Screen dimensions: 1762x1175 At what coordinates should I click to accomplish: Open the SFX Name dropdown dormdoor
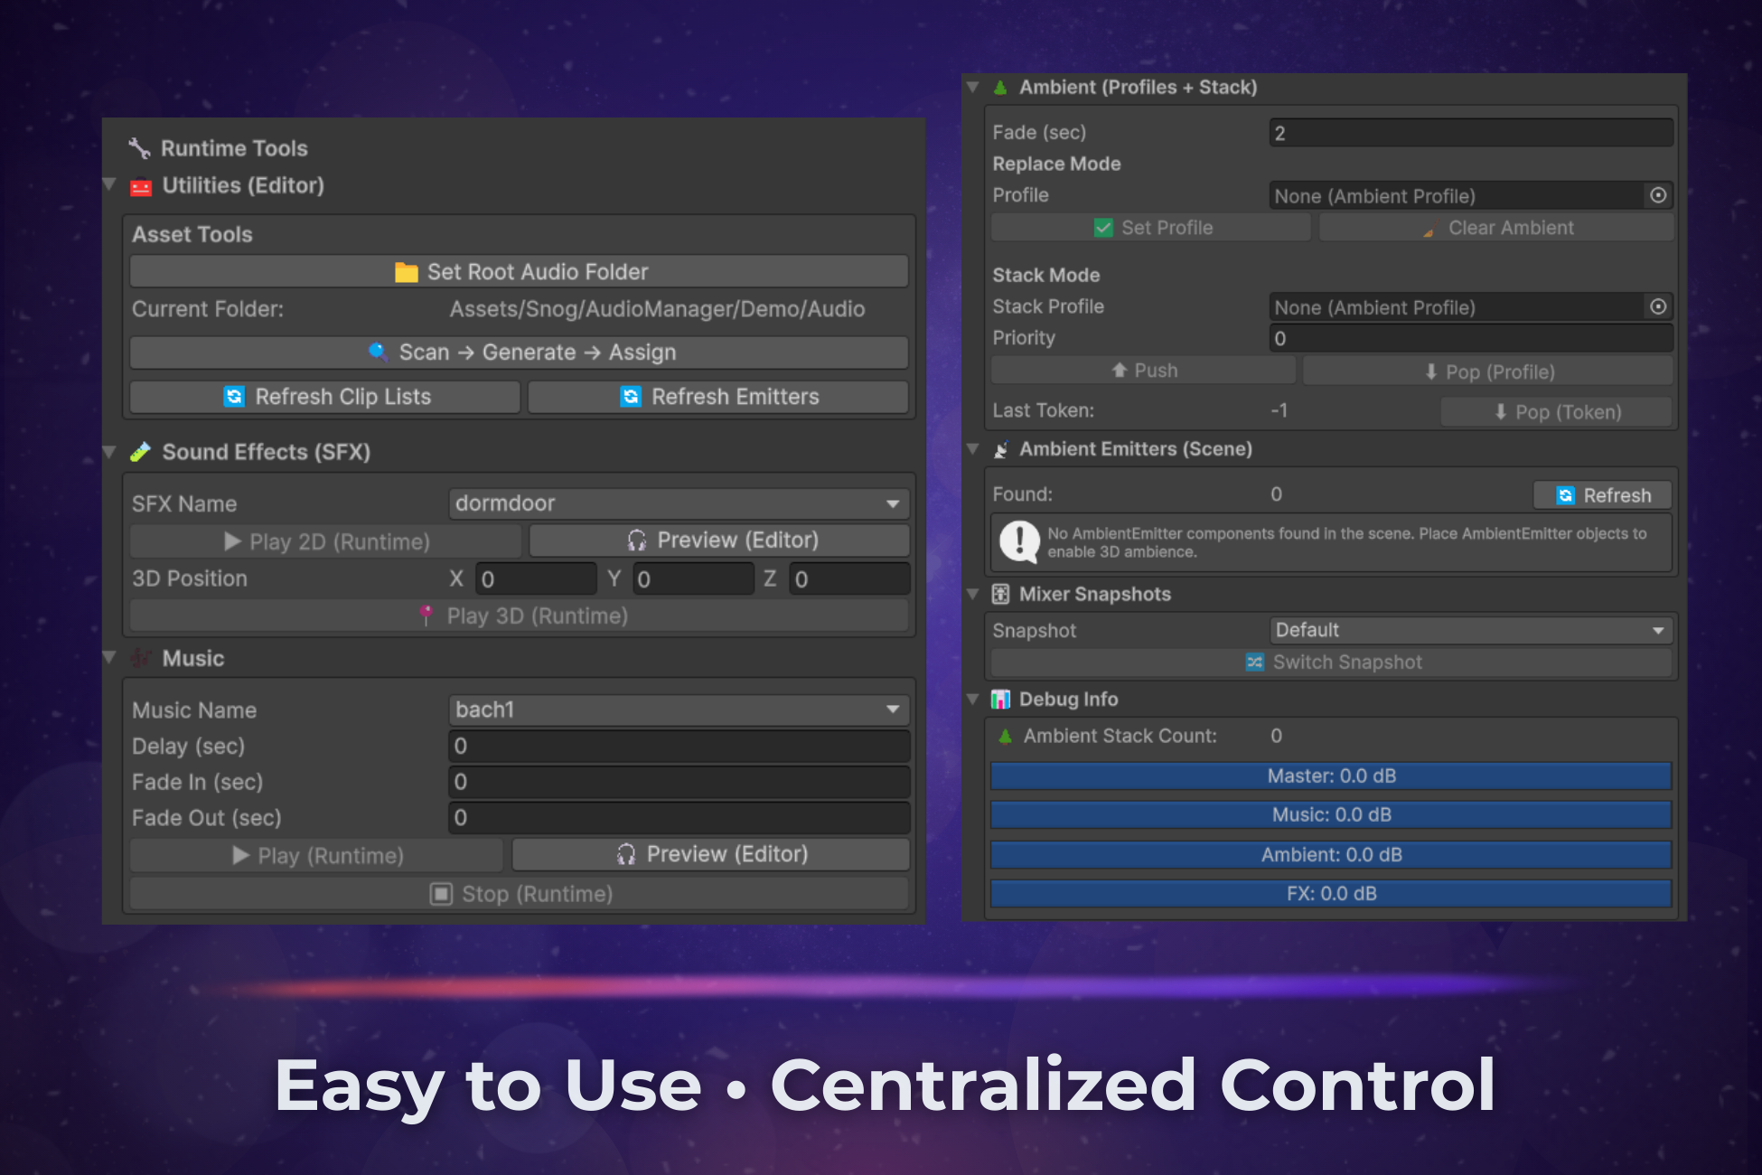(679, 503)
